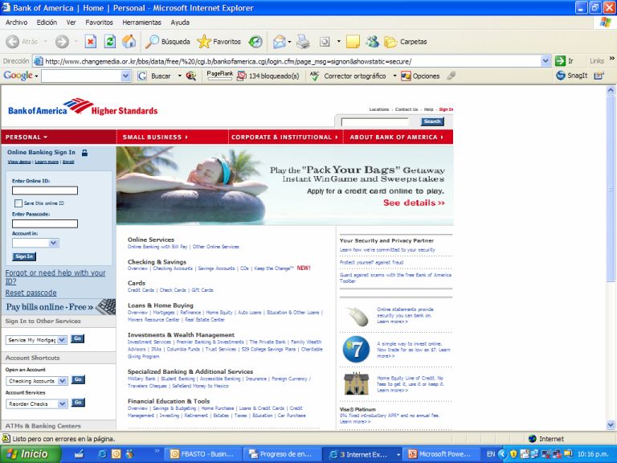Click the blue Sign In button

[24, 256]
